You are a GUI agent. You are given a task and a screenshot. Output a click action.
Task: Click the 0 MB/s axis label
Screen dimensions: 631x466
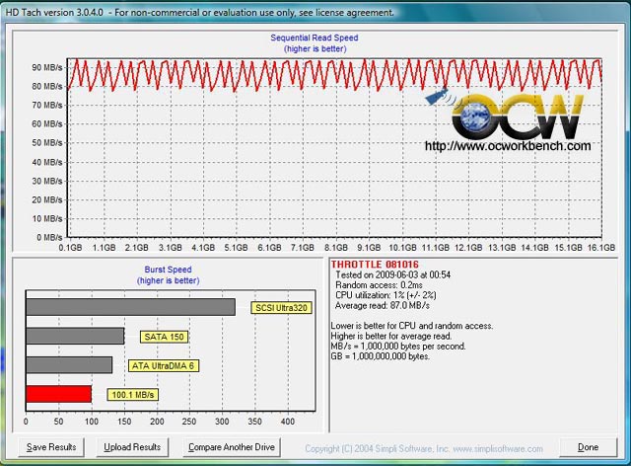49,237
